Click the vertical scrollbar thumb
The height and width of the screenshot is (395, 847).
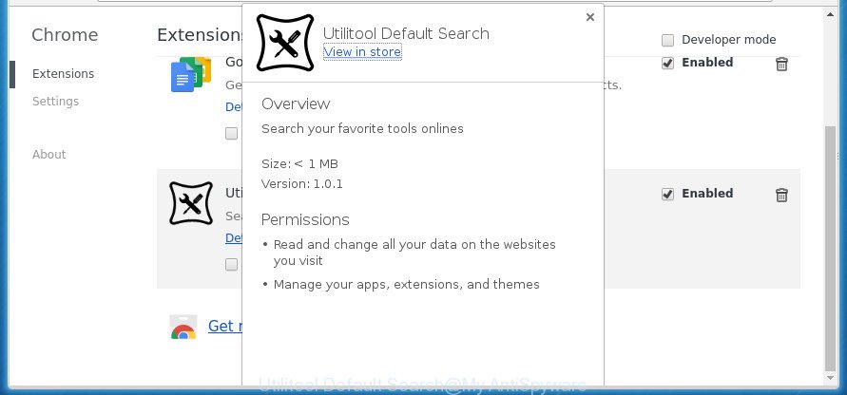831,247
